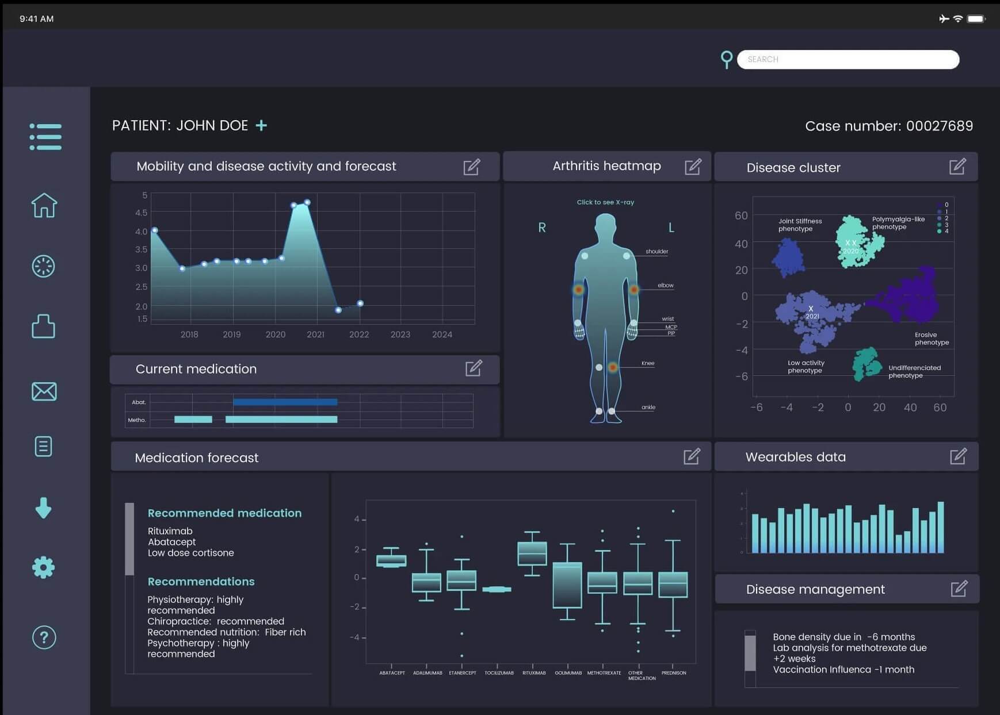This screenshot has height=715, width=1000.
Task: Click the Rituximab box plot
Action: coord(532,553)
